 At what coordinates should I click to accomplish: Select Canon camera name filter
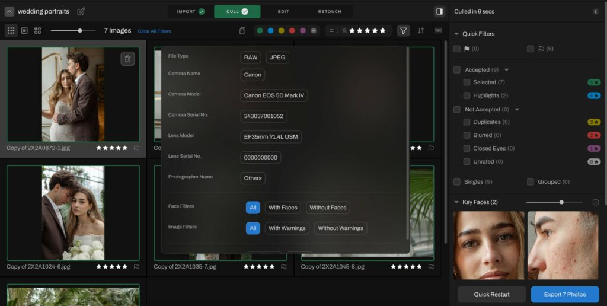tap(253, 75)
